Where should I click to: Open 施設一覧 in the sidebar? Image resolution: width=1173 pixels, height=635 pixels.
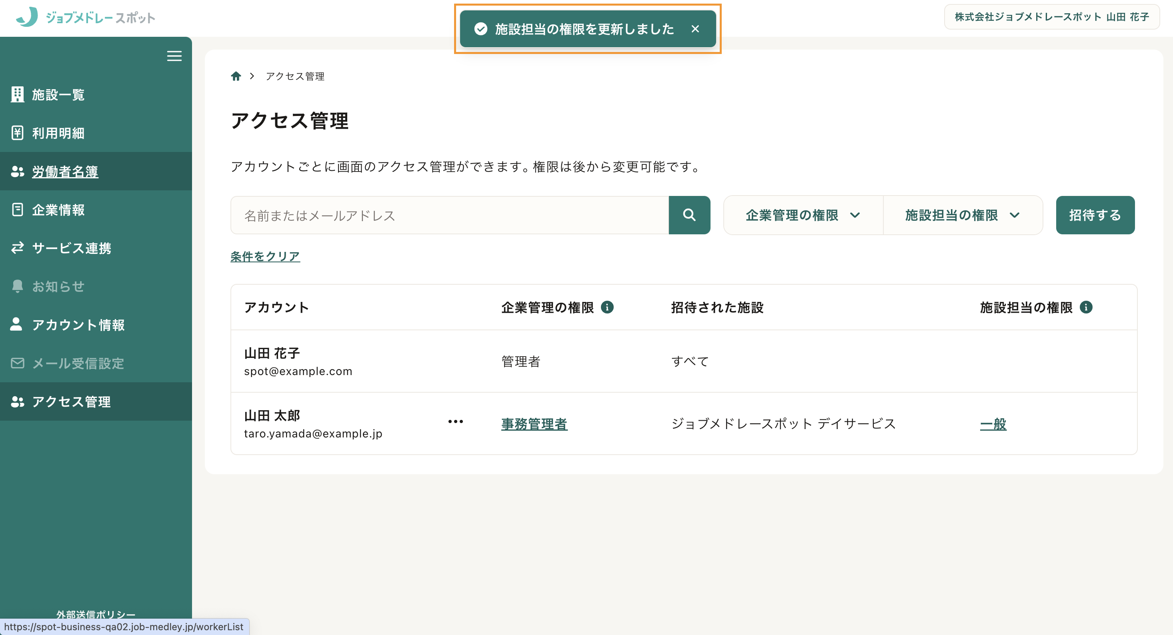pos(96,95)
